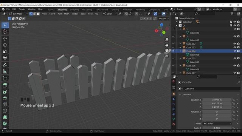Select the Poly Build tool
Screen dimensions: 242x136
point(5,117)
